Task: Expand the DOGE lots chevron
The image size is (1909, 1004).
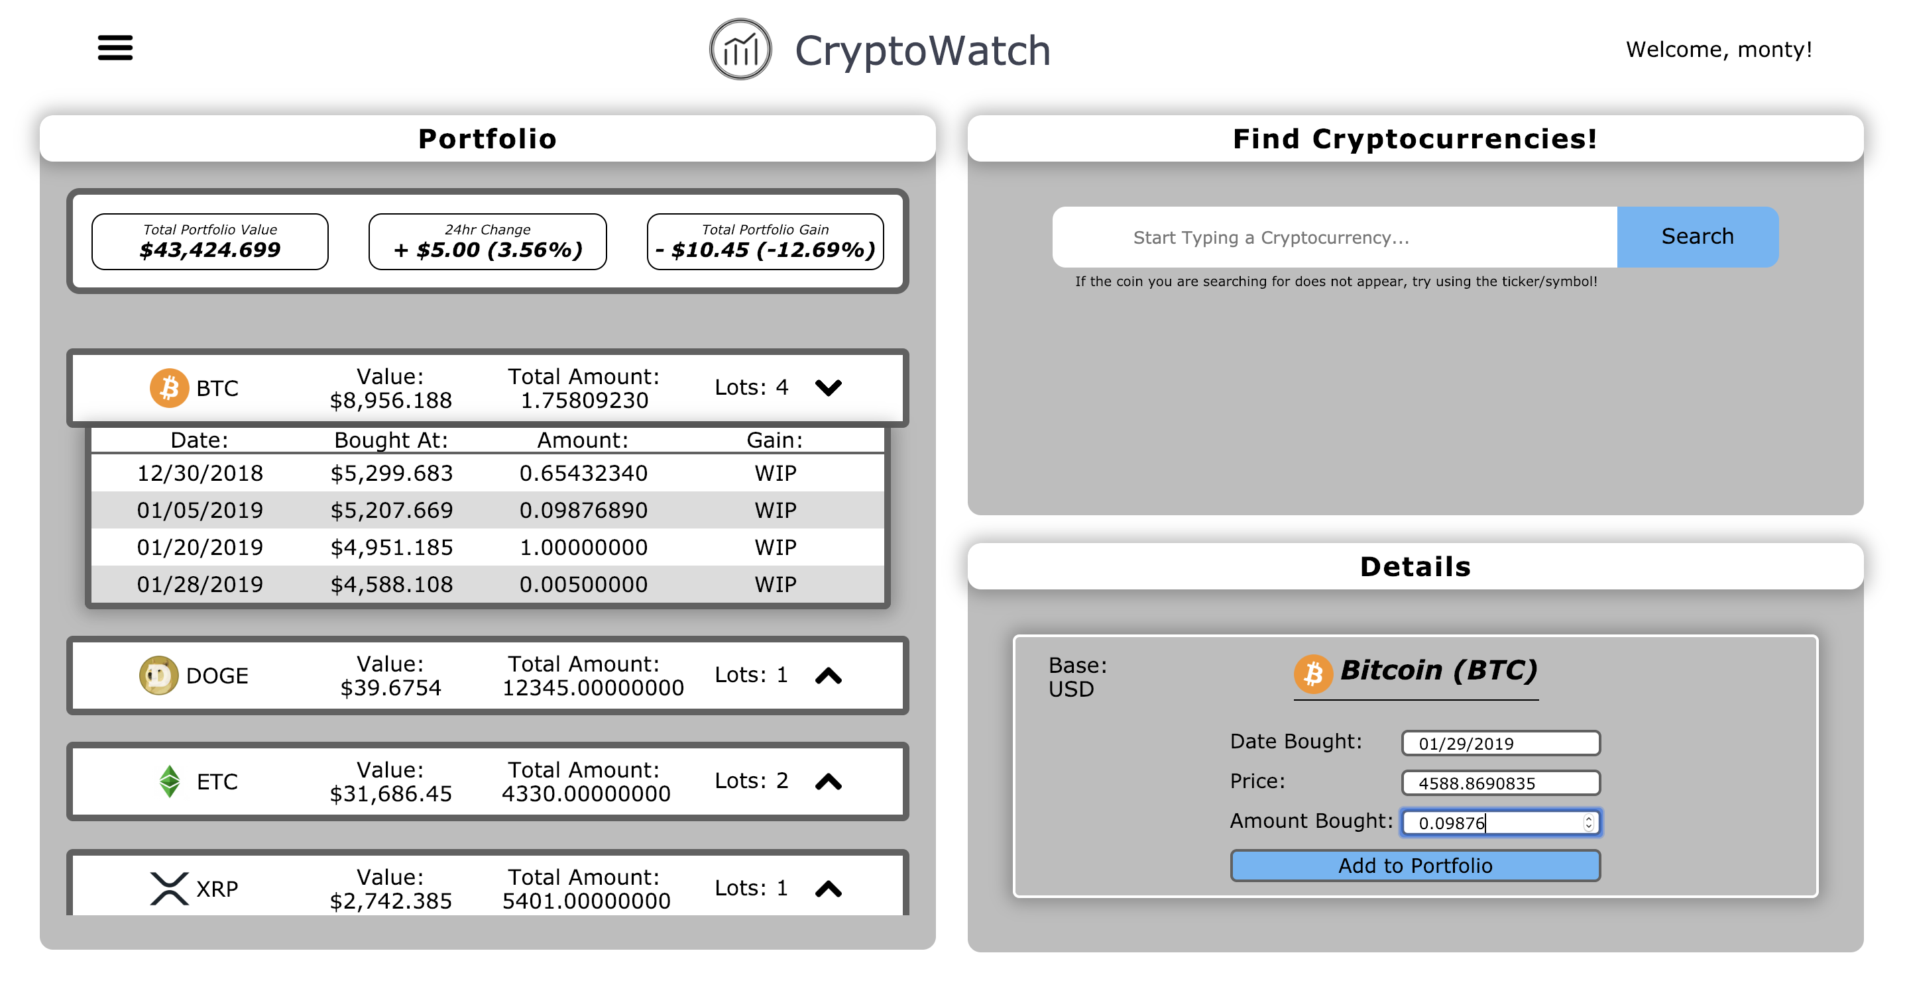Action: 828,676
